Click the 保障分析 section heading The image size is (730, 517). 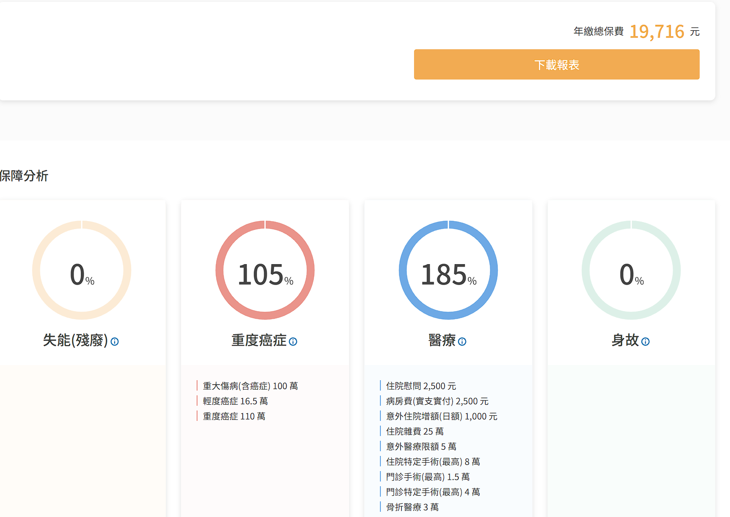click(x=24, y=176)
